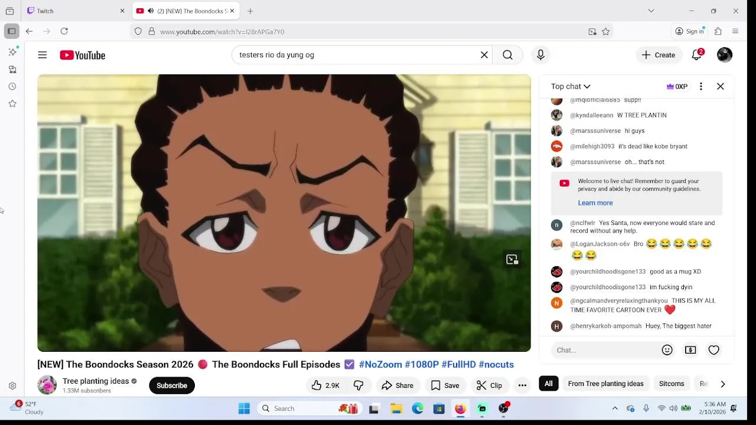The image size is (756, 425).
Task: Dislike the video with thumbs down
Action: click(x=359, y=385)
